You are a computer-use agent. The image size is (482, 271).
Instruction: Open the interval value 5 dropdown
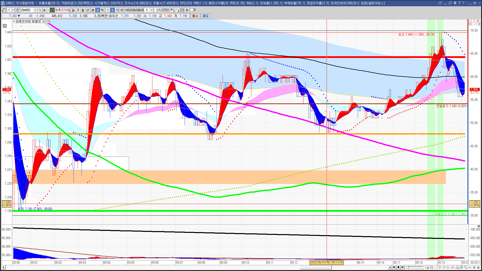click(152, 10)
